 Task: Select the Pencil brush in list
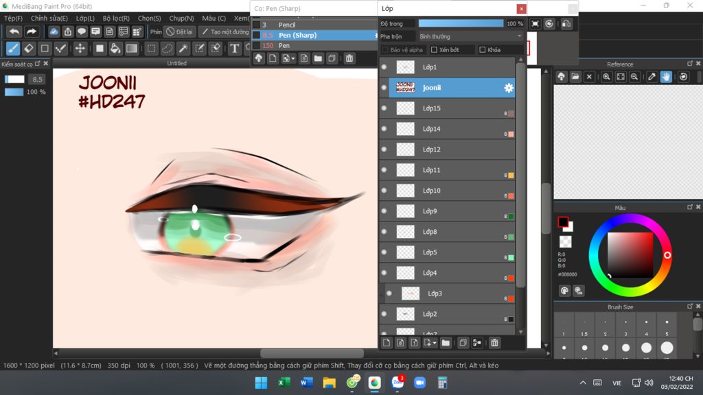[314, 25]
